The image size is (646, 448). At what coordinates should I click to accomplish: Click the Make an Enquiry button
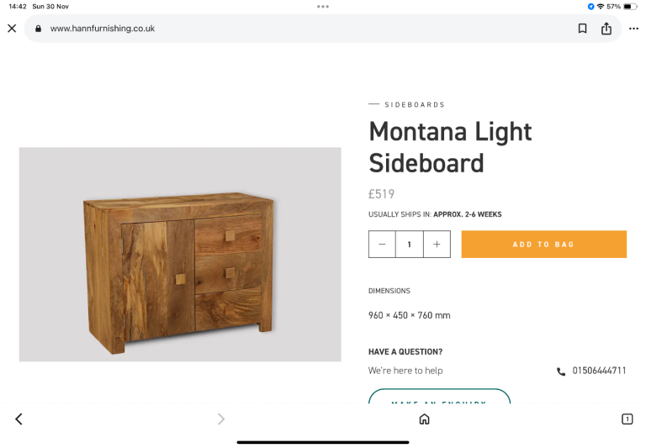[439, 398]
